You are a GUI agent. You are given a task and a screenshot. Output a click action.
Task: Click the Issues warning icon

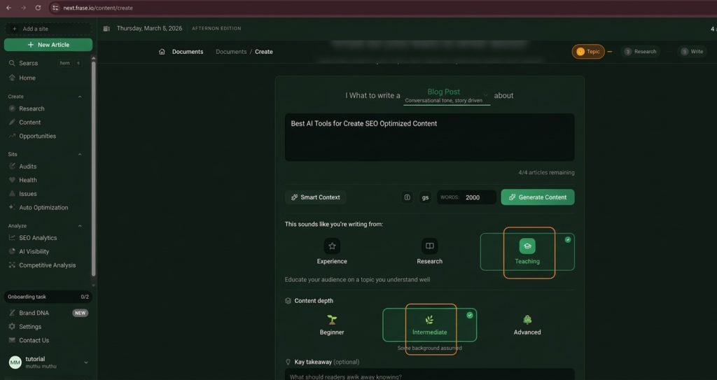[x=13, y=193]
